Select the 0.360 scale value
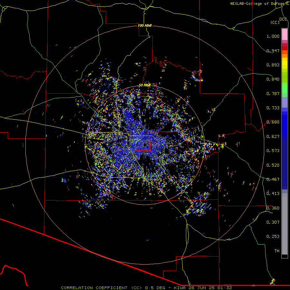This screenshot has width=290, height=290. click(273, 208)
